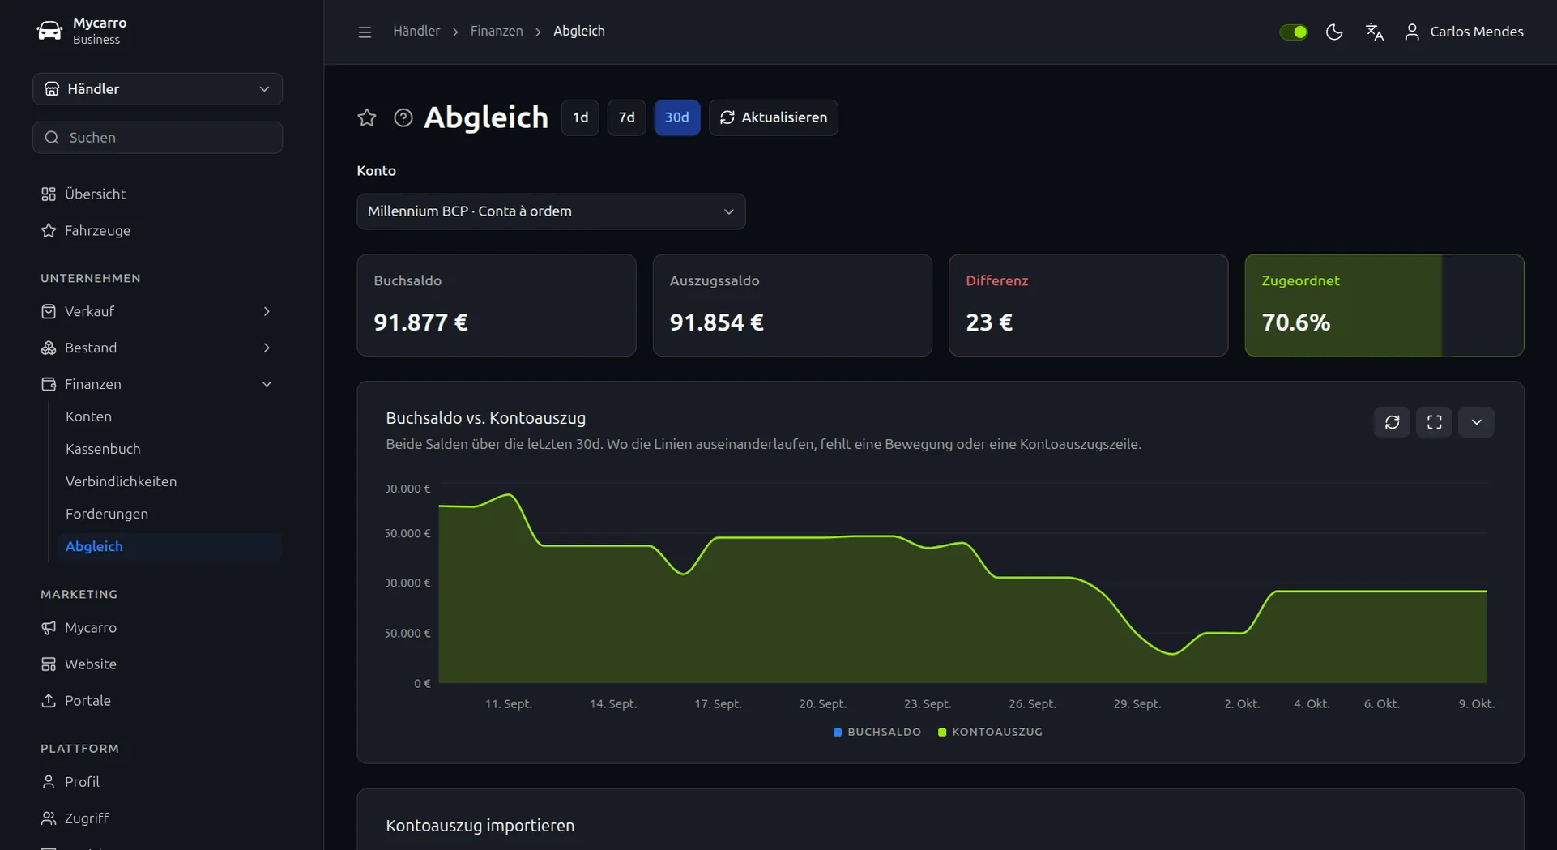Open Profil in sidebar
Image resolution: width=1557 pixels, height=850 pixels.
point(157,782)
